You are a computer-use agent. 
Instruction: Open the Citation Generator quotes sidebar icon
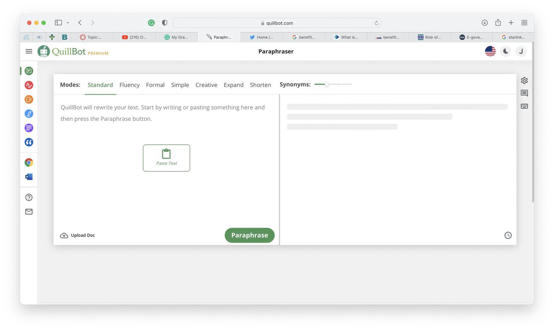coord(29,142)
